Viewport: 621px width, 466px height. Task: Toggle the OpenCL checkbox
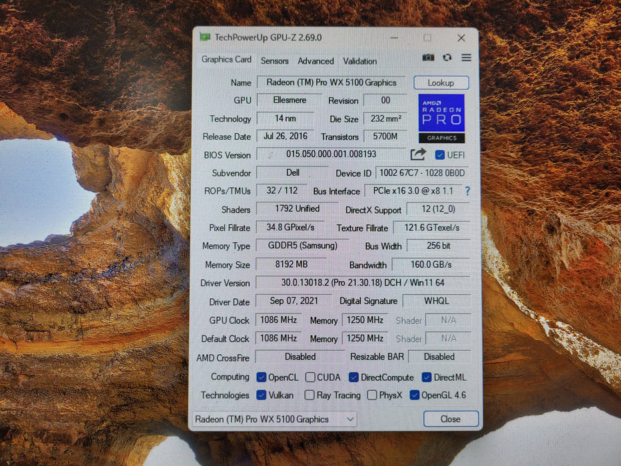point(262,377)
